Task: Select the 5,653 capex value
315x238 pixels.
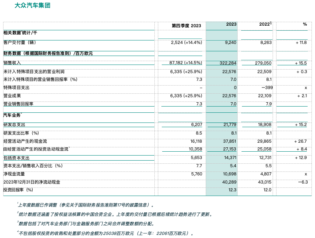Action: click(196, 157)
